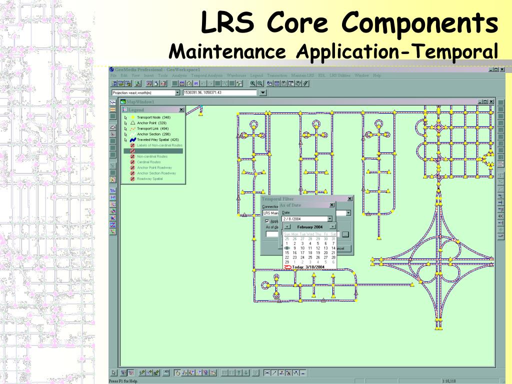
Task: Click the Transport Node yellow star icon
Action: [x=133, y=117]
